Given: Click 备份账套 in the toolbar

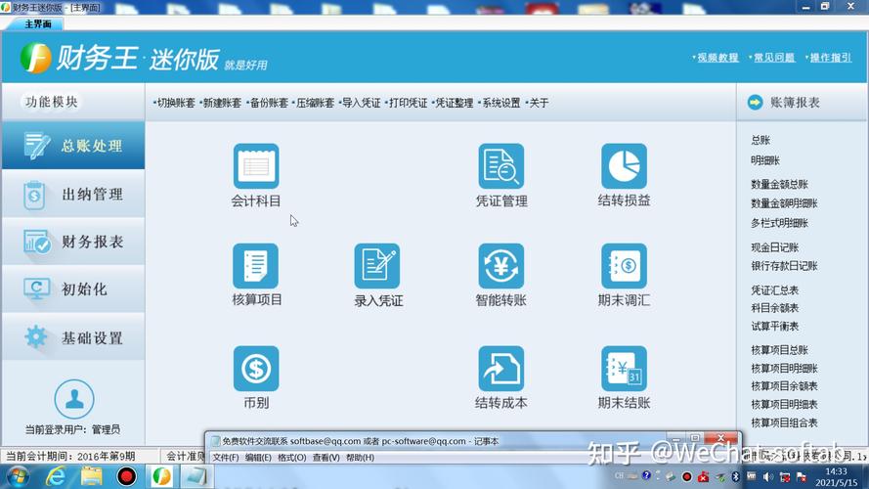Looking at the screenshot, I should (268, 103).
